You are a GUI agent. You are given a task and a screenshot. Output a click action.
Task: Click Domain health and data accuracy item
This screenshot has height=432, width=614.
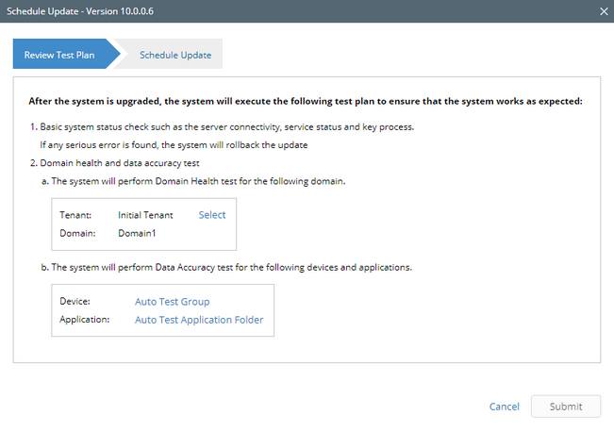(x=132, y=162)
